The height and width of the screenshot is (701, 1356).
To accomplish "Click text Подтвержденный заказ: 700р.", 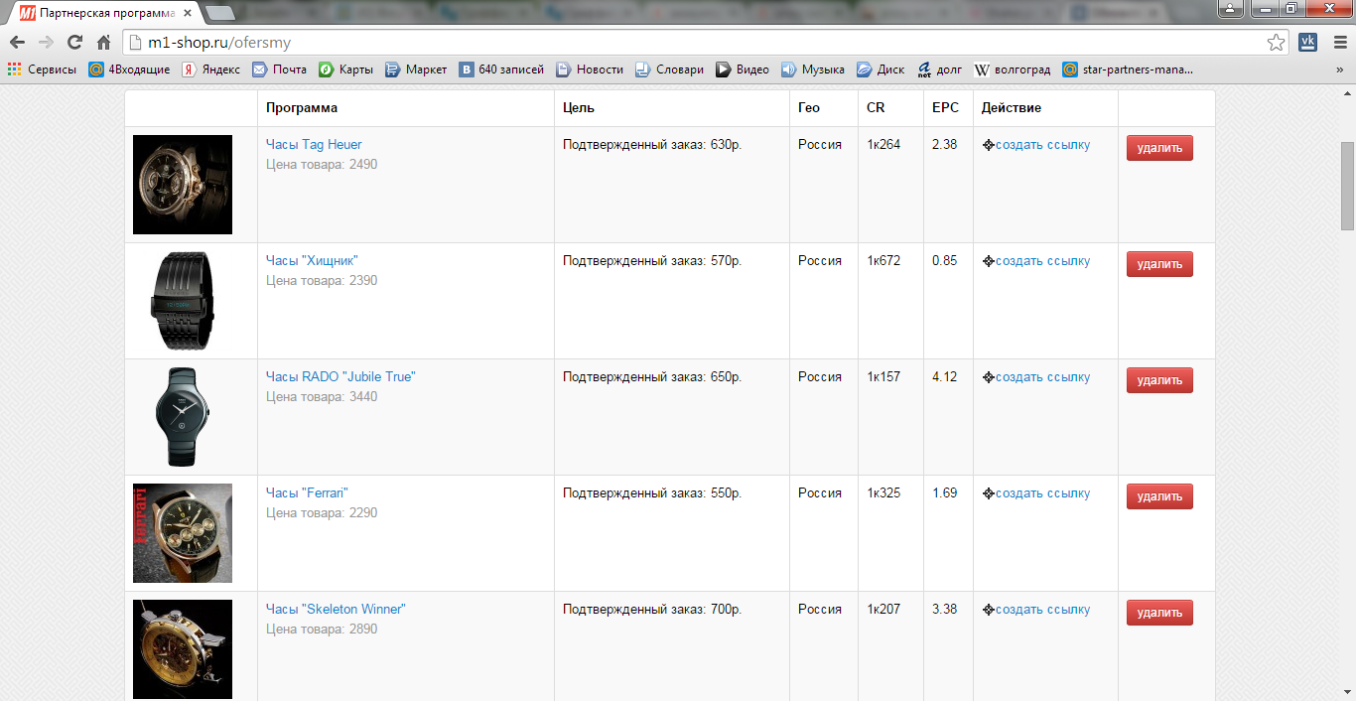I will coord(652,609).
